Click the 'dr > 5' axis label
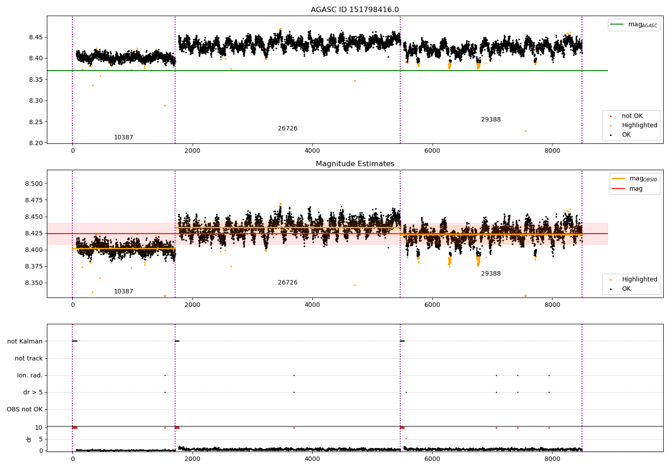The image size is (670, 469). tap(33, 393)
